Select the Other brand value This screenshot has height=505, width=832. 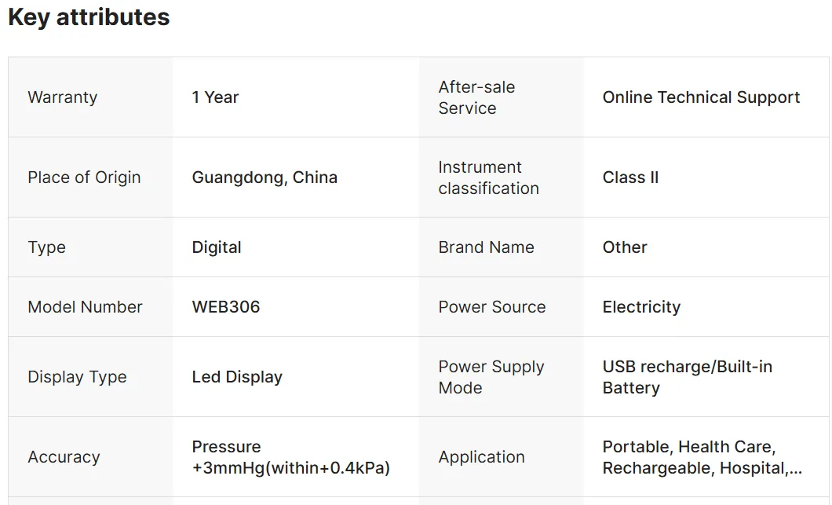(x=625, y=247)
